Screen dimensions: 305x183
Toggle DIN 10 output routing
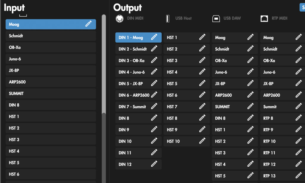point(139,141)
